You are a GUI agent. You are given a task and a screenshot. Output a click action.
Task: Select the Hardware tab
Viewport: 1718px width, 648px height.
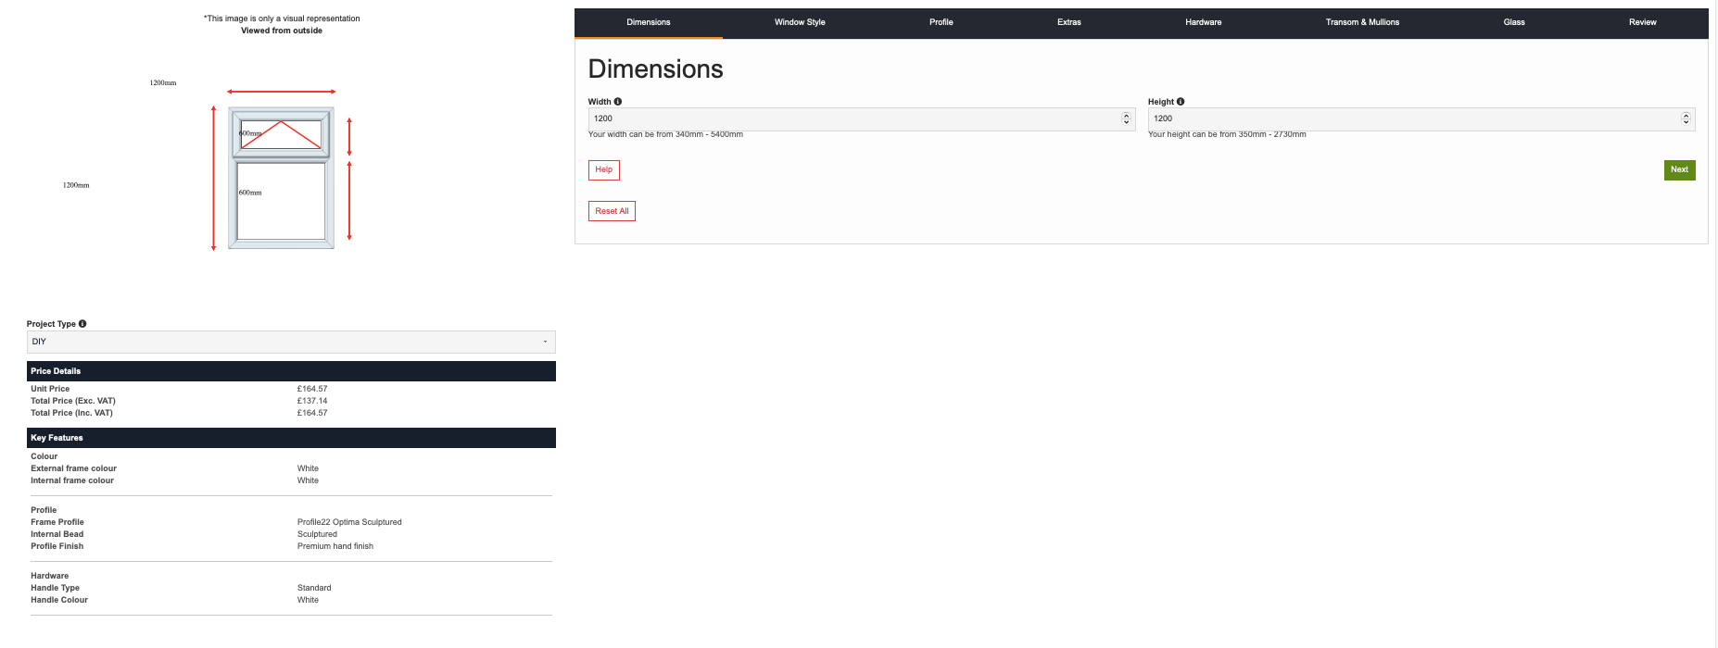click(x=1203, y=22)
